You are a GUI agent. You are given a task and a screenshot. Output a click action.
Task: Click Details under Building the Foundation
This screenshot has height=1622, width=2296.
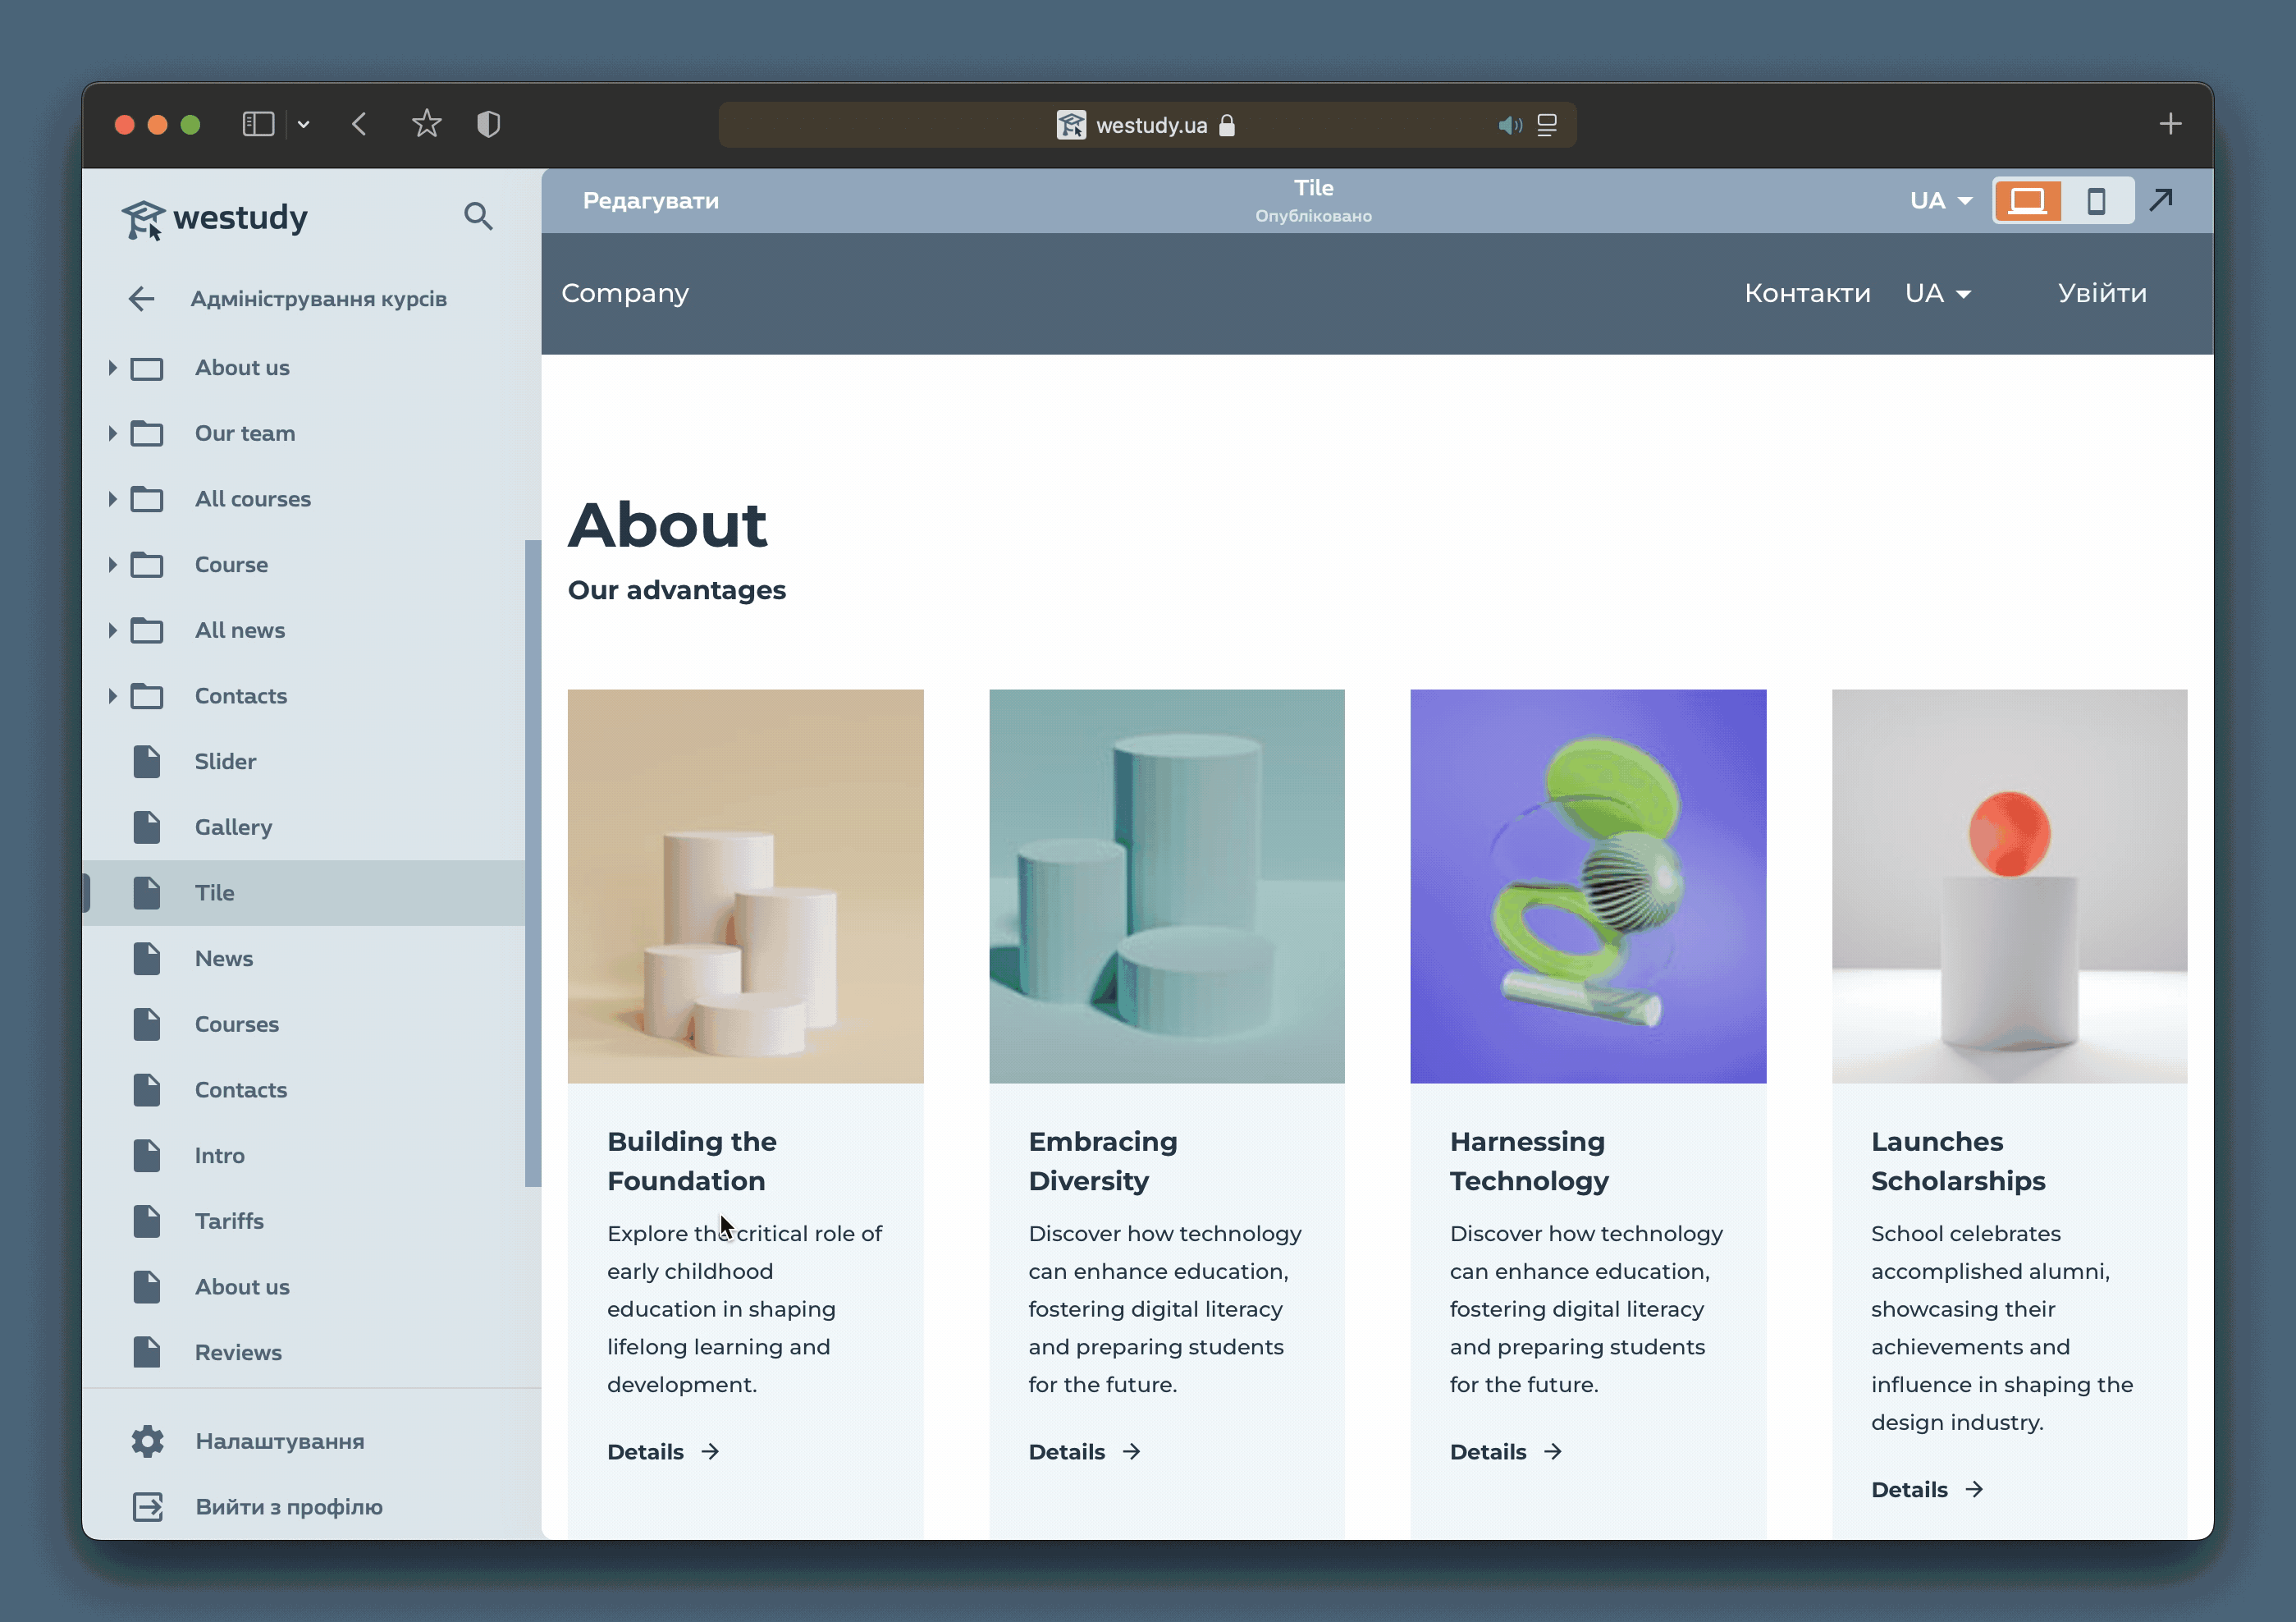pos(663,1452)
